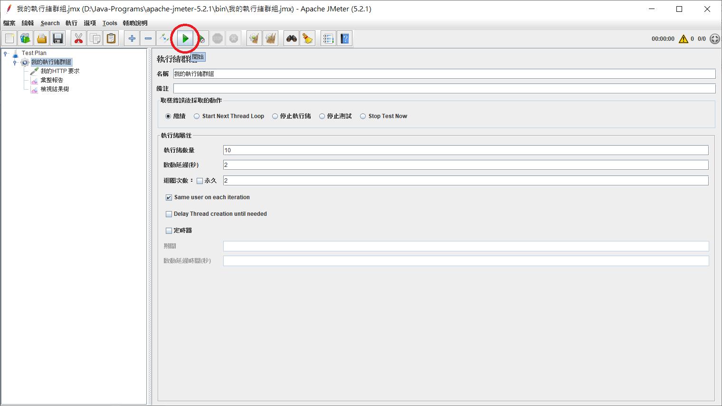Collapse the 我的執行緒群組 tree node
The height and width of the screenshot is (406, 722).
pyautogui.click(x=15, y=62)
